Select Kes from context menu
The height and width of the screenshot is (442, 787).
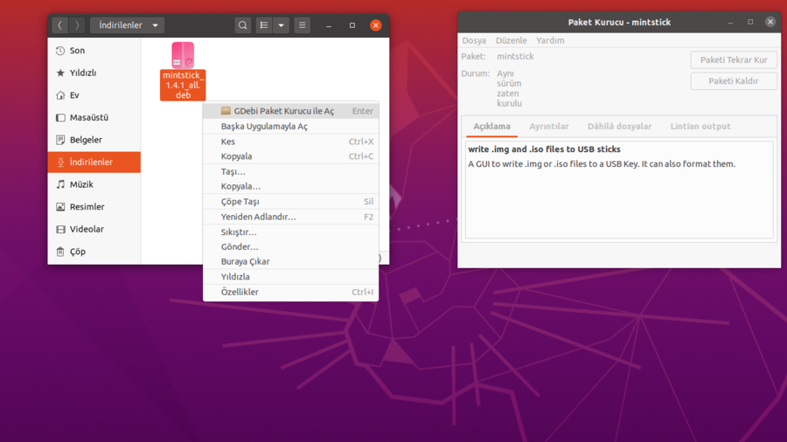point(290,142)
